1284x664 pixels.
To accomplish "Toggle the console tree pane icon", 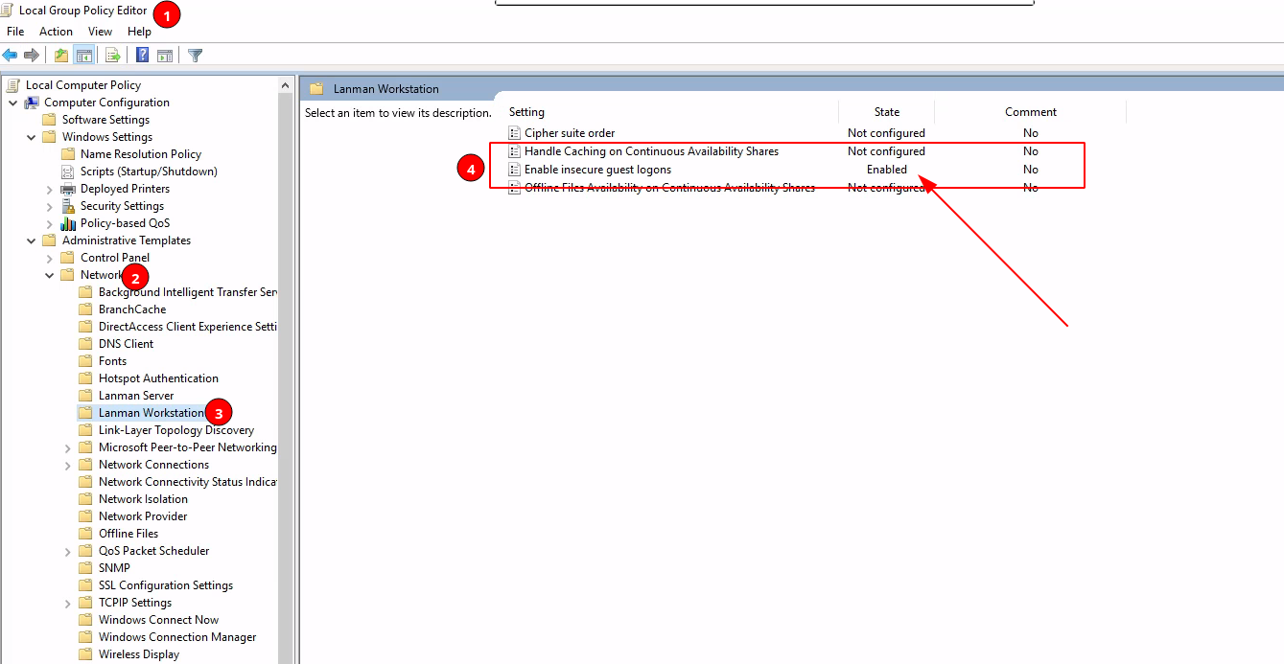I will coord(83,56).
